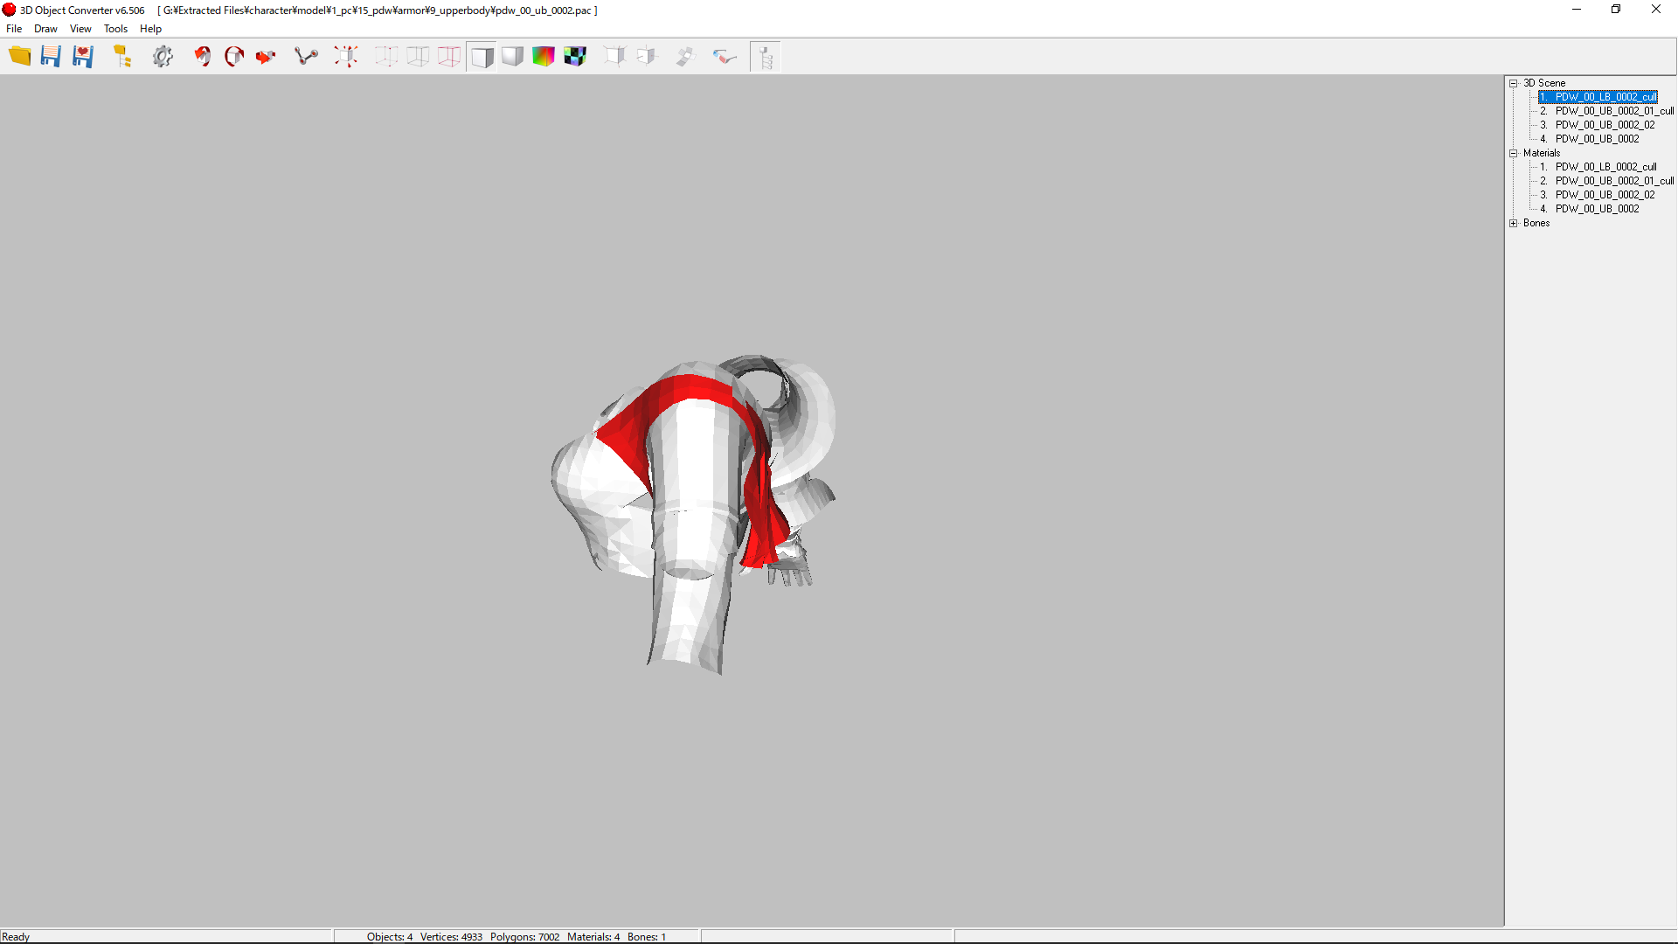Screen dimensions: 1678x944
Task: Open the Draw menu
Action: (x=45, y=29)
